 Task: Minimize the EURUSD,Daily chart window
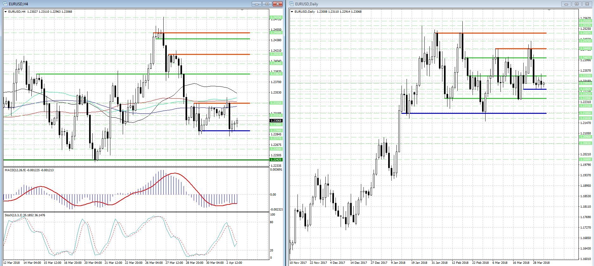(566, 4)
